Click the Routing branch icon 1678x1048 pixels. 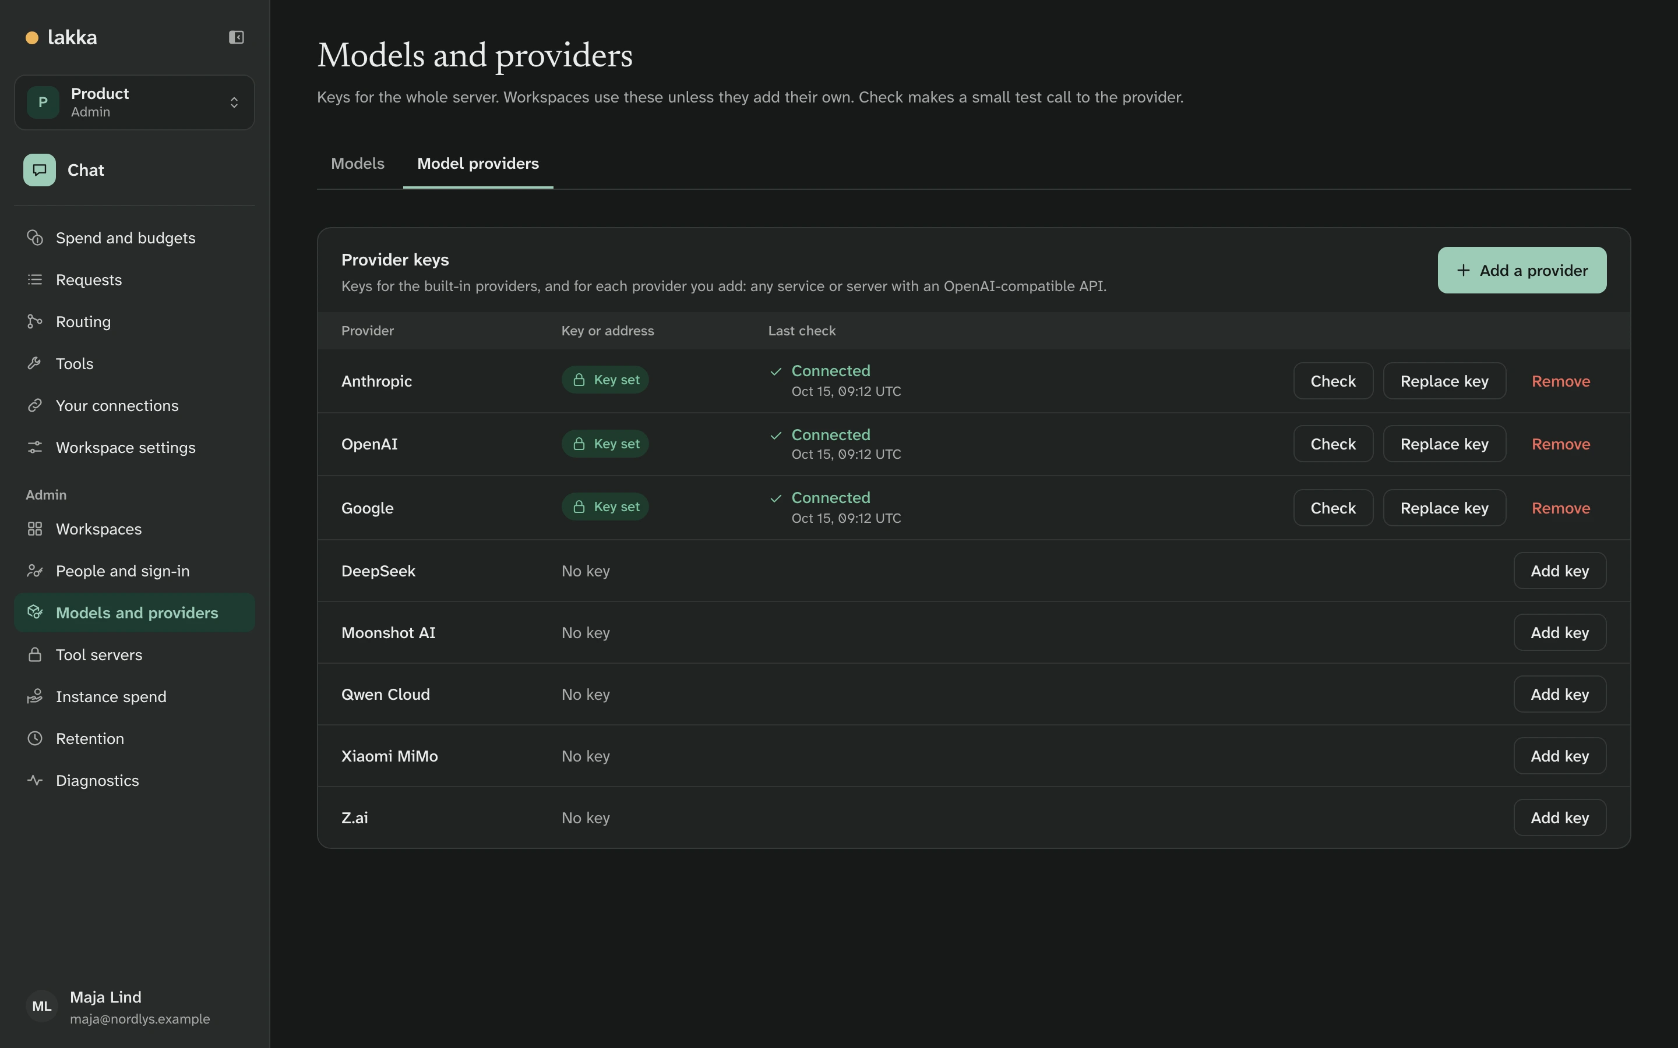pos(35,321)
